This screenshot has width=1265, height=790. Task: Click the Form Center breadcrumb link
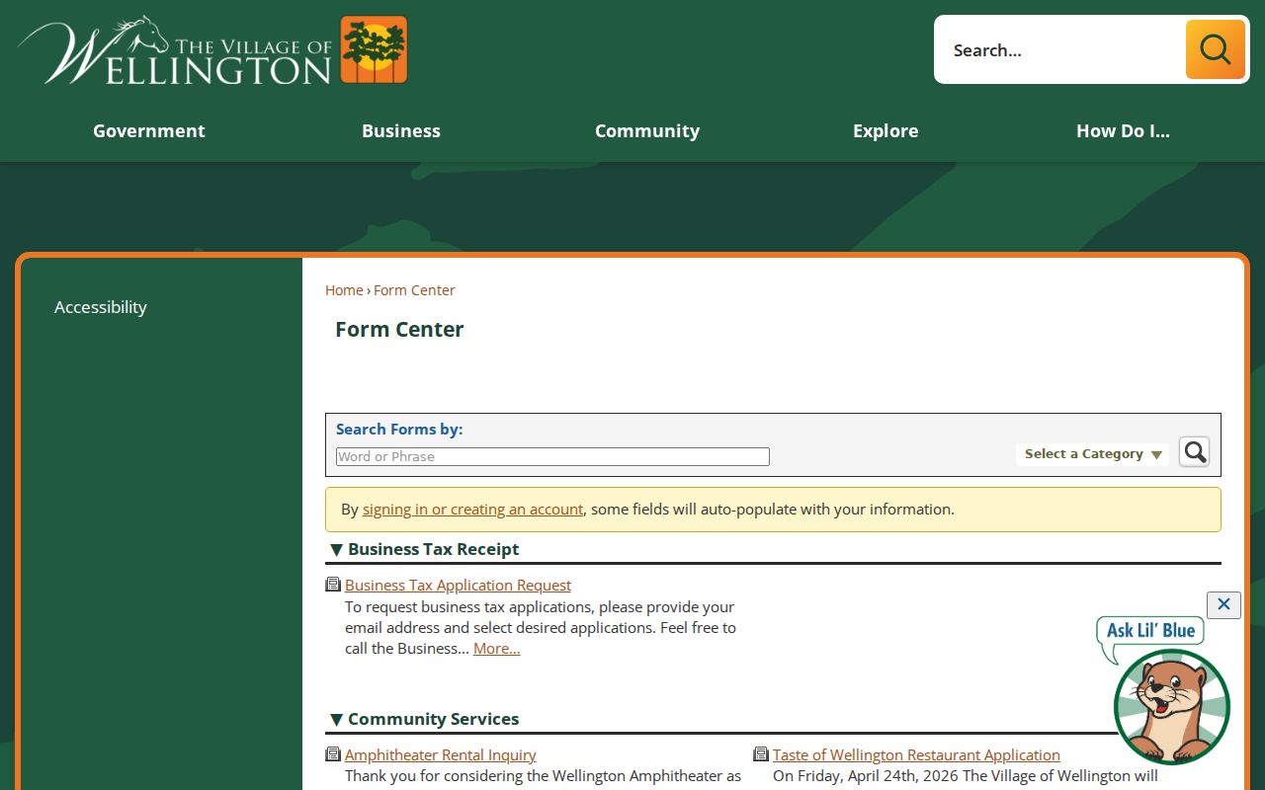414,290
